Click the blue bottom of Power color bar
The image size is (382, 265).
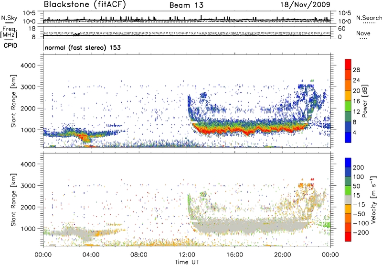(x=348, y=137)
